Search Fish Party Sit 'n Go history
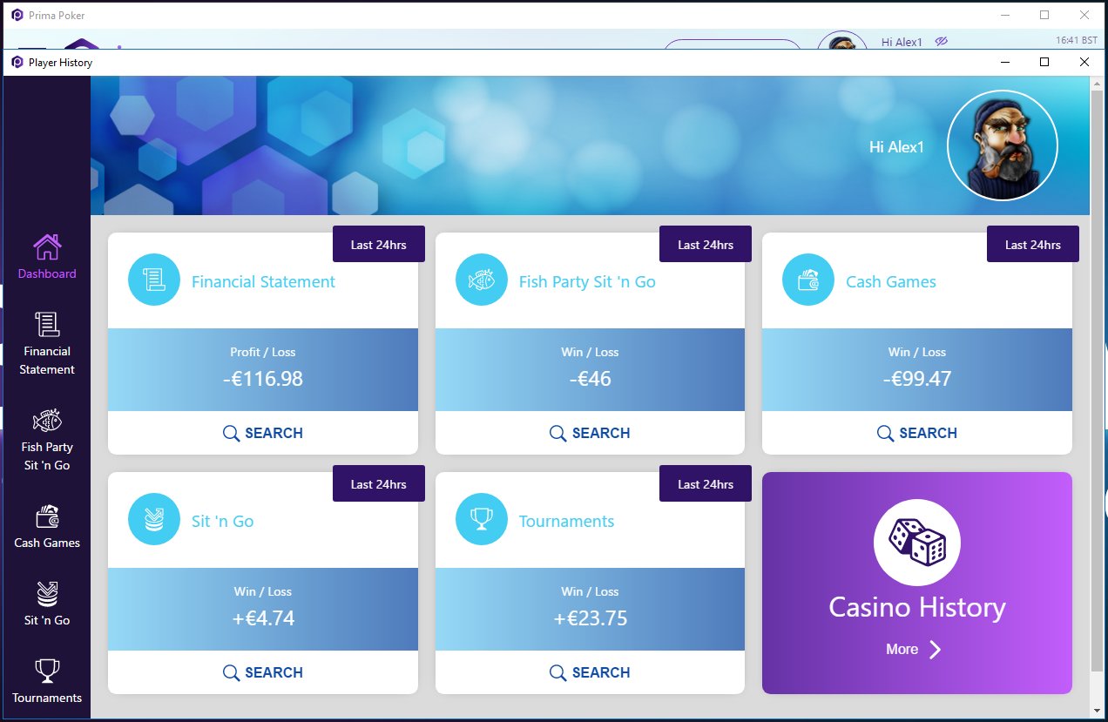The width and height of the screenshot is (1108, 722). point(590,433)
